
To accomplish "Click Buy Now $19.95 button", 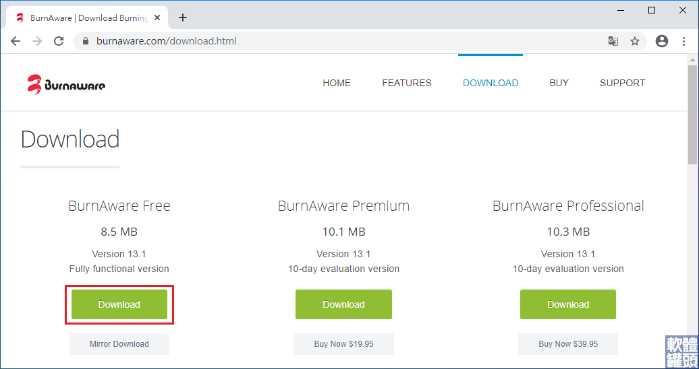I will 343,344.
